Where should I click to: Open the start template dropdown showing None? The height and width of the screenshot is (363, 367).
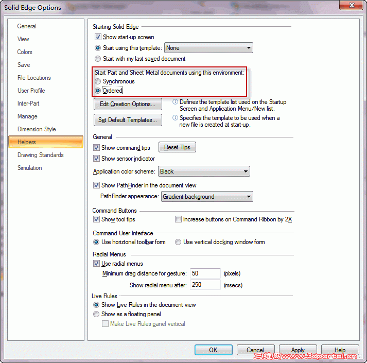pyautogui.click(x=208, y=48)
